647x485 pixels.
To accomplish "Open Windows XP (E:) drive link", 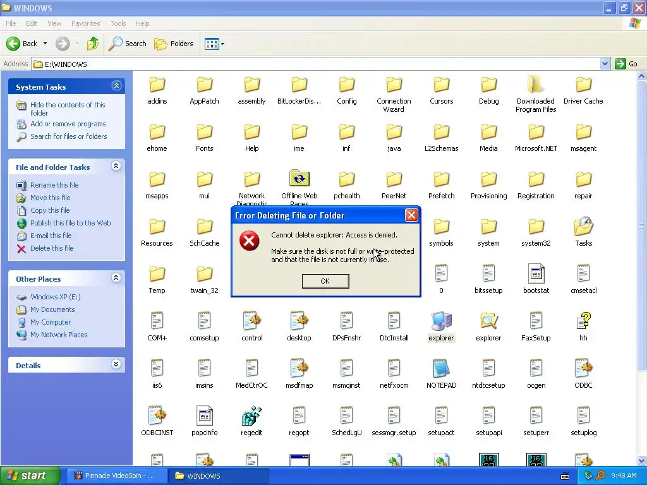I will click(56, 297).
